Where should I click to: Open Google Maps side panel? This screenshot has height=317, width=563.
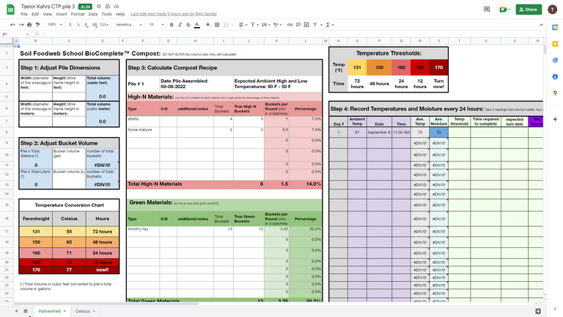555,93
